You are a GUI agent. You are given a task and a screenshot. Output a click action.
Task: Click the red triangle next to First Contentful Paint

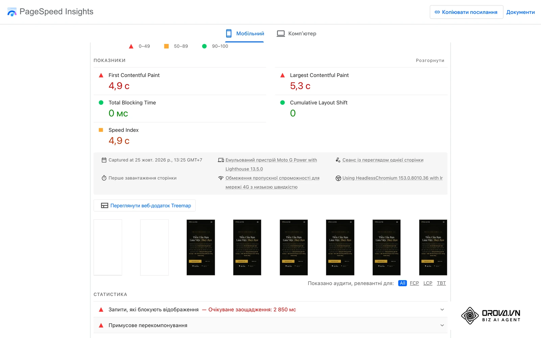pos(101,75)
